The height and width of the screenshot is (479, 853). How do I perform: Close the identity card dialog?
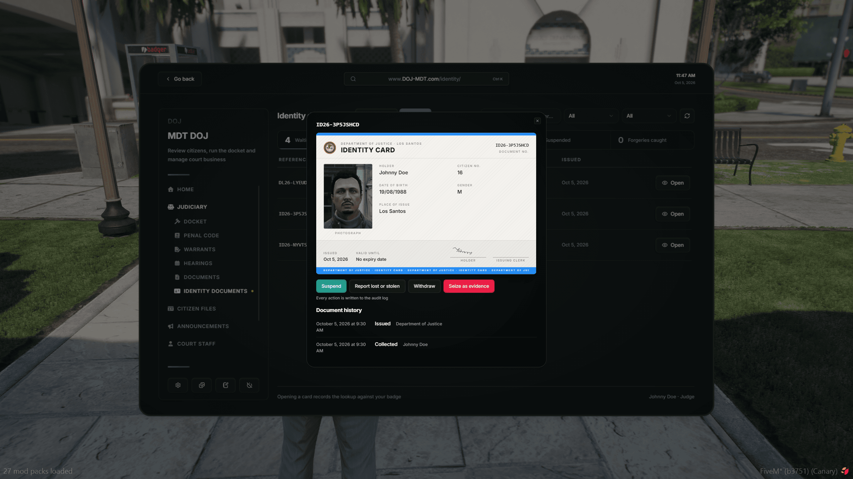[x=537, y=121]
